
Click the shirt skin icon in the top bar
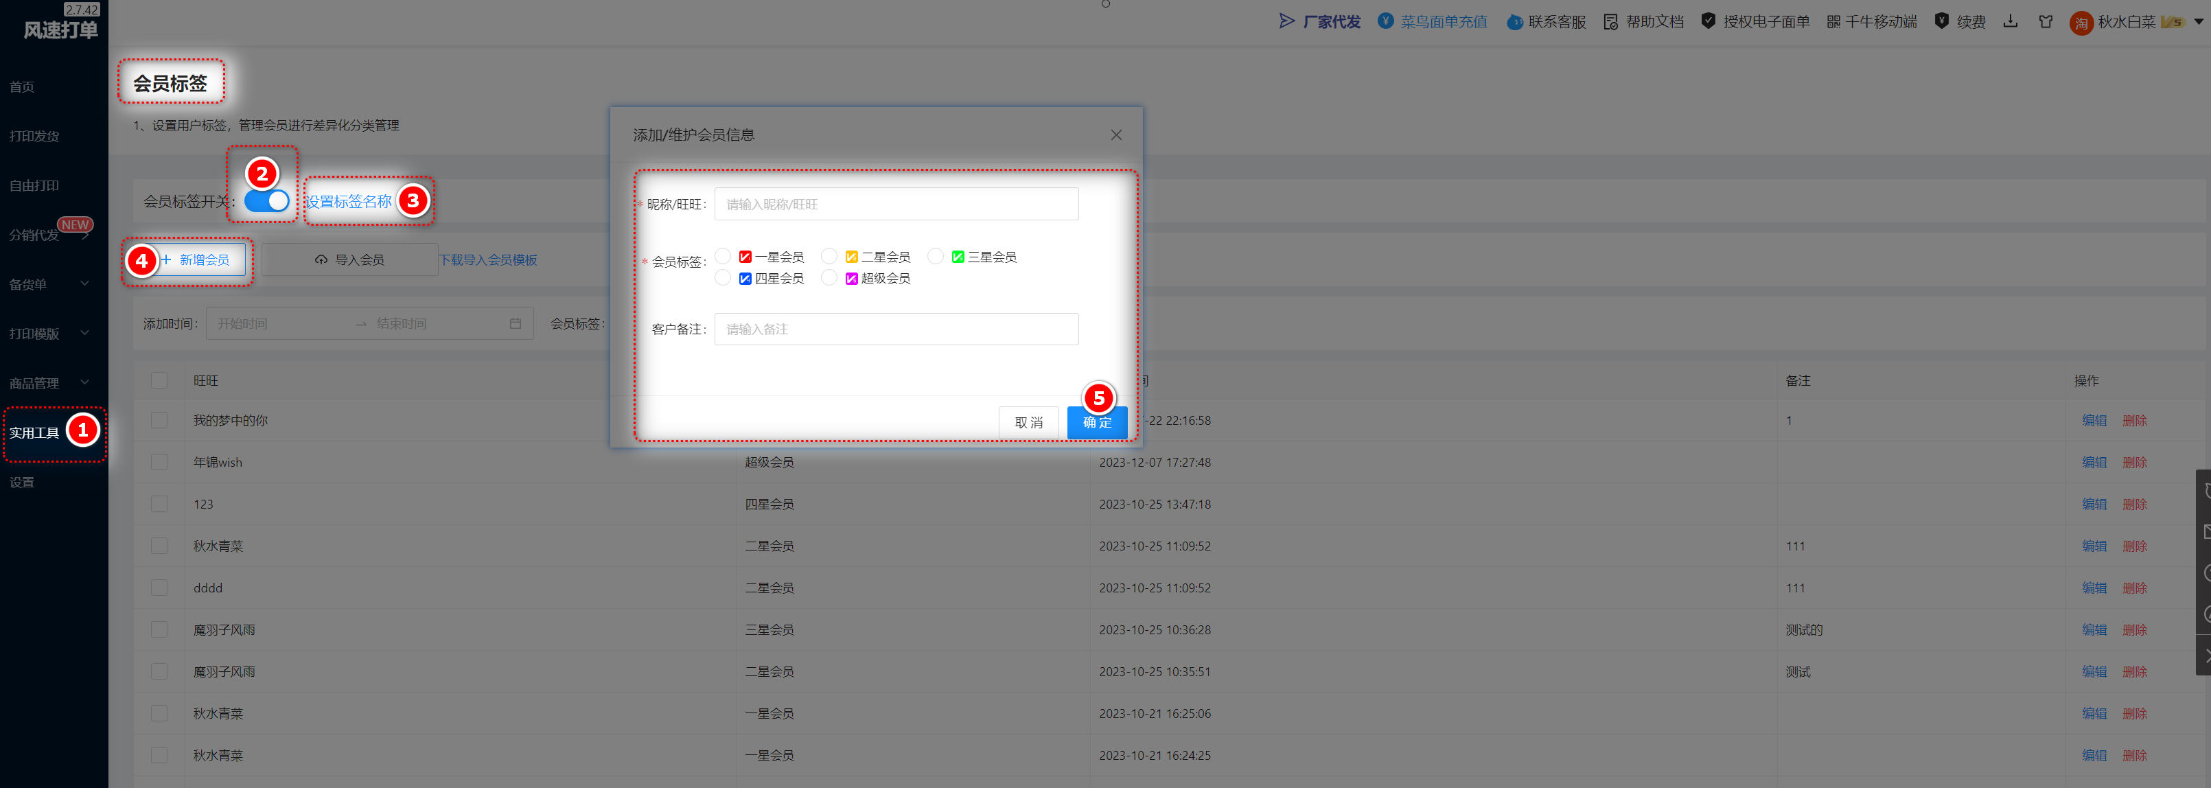point(2046,21)
